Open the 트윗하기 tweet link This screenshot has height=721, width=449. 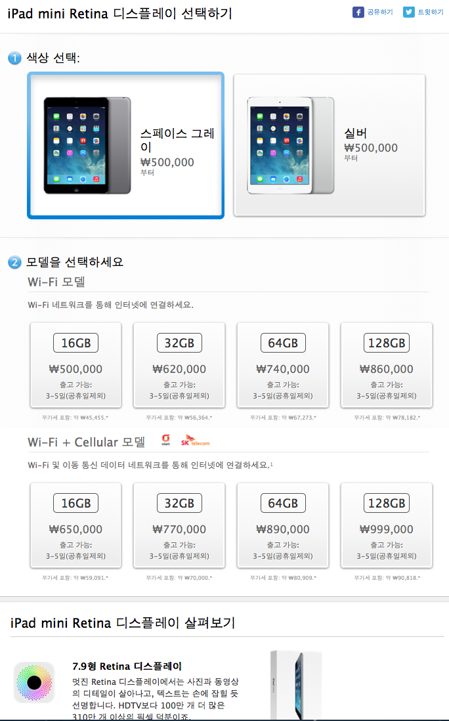431,12
